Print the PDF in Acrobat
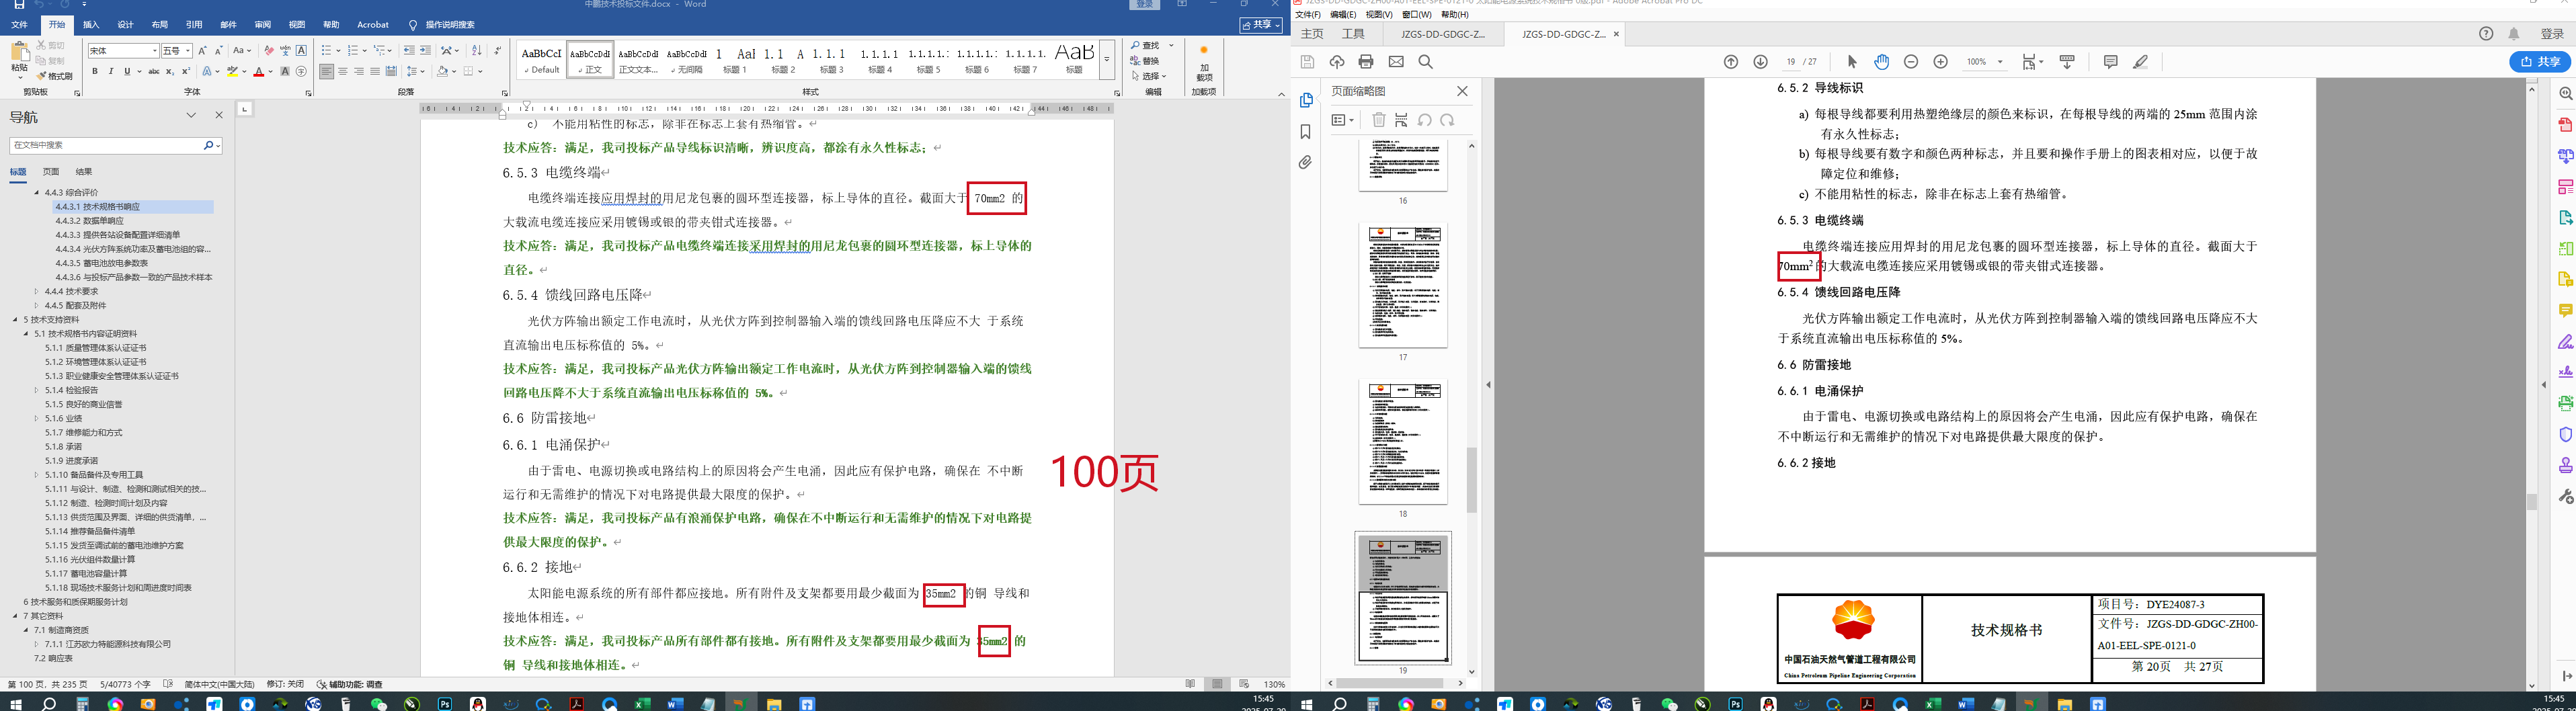 1366,62
